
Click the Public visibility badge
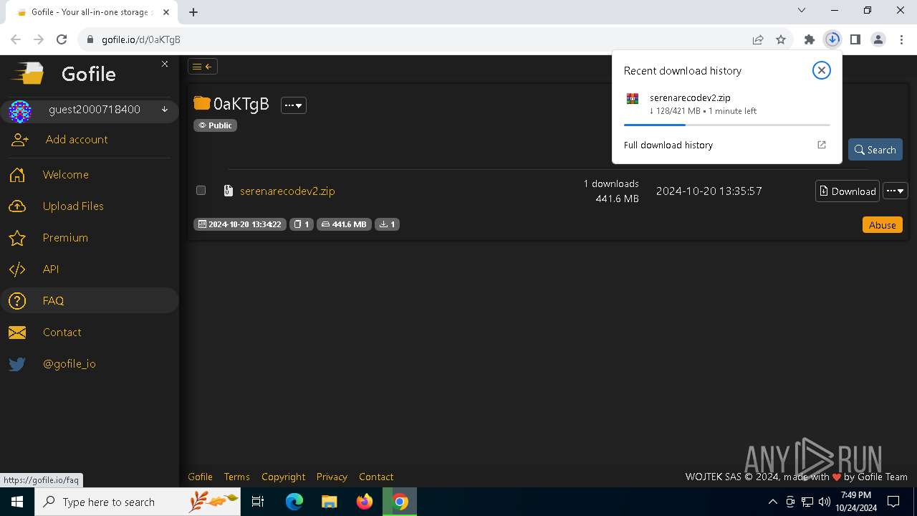click(215, 125)
